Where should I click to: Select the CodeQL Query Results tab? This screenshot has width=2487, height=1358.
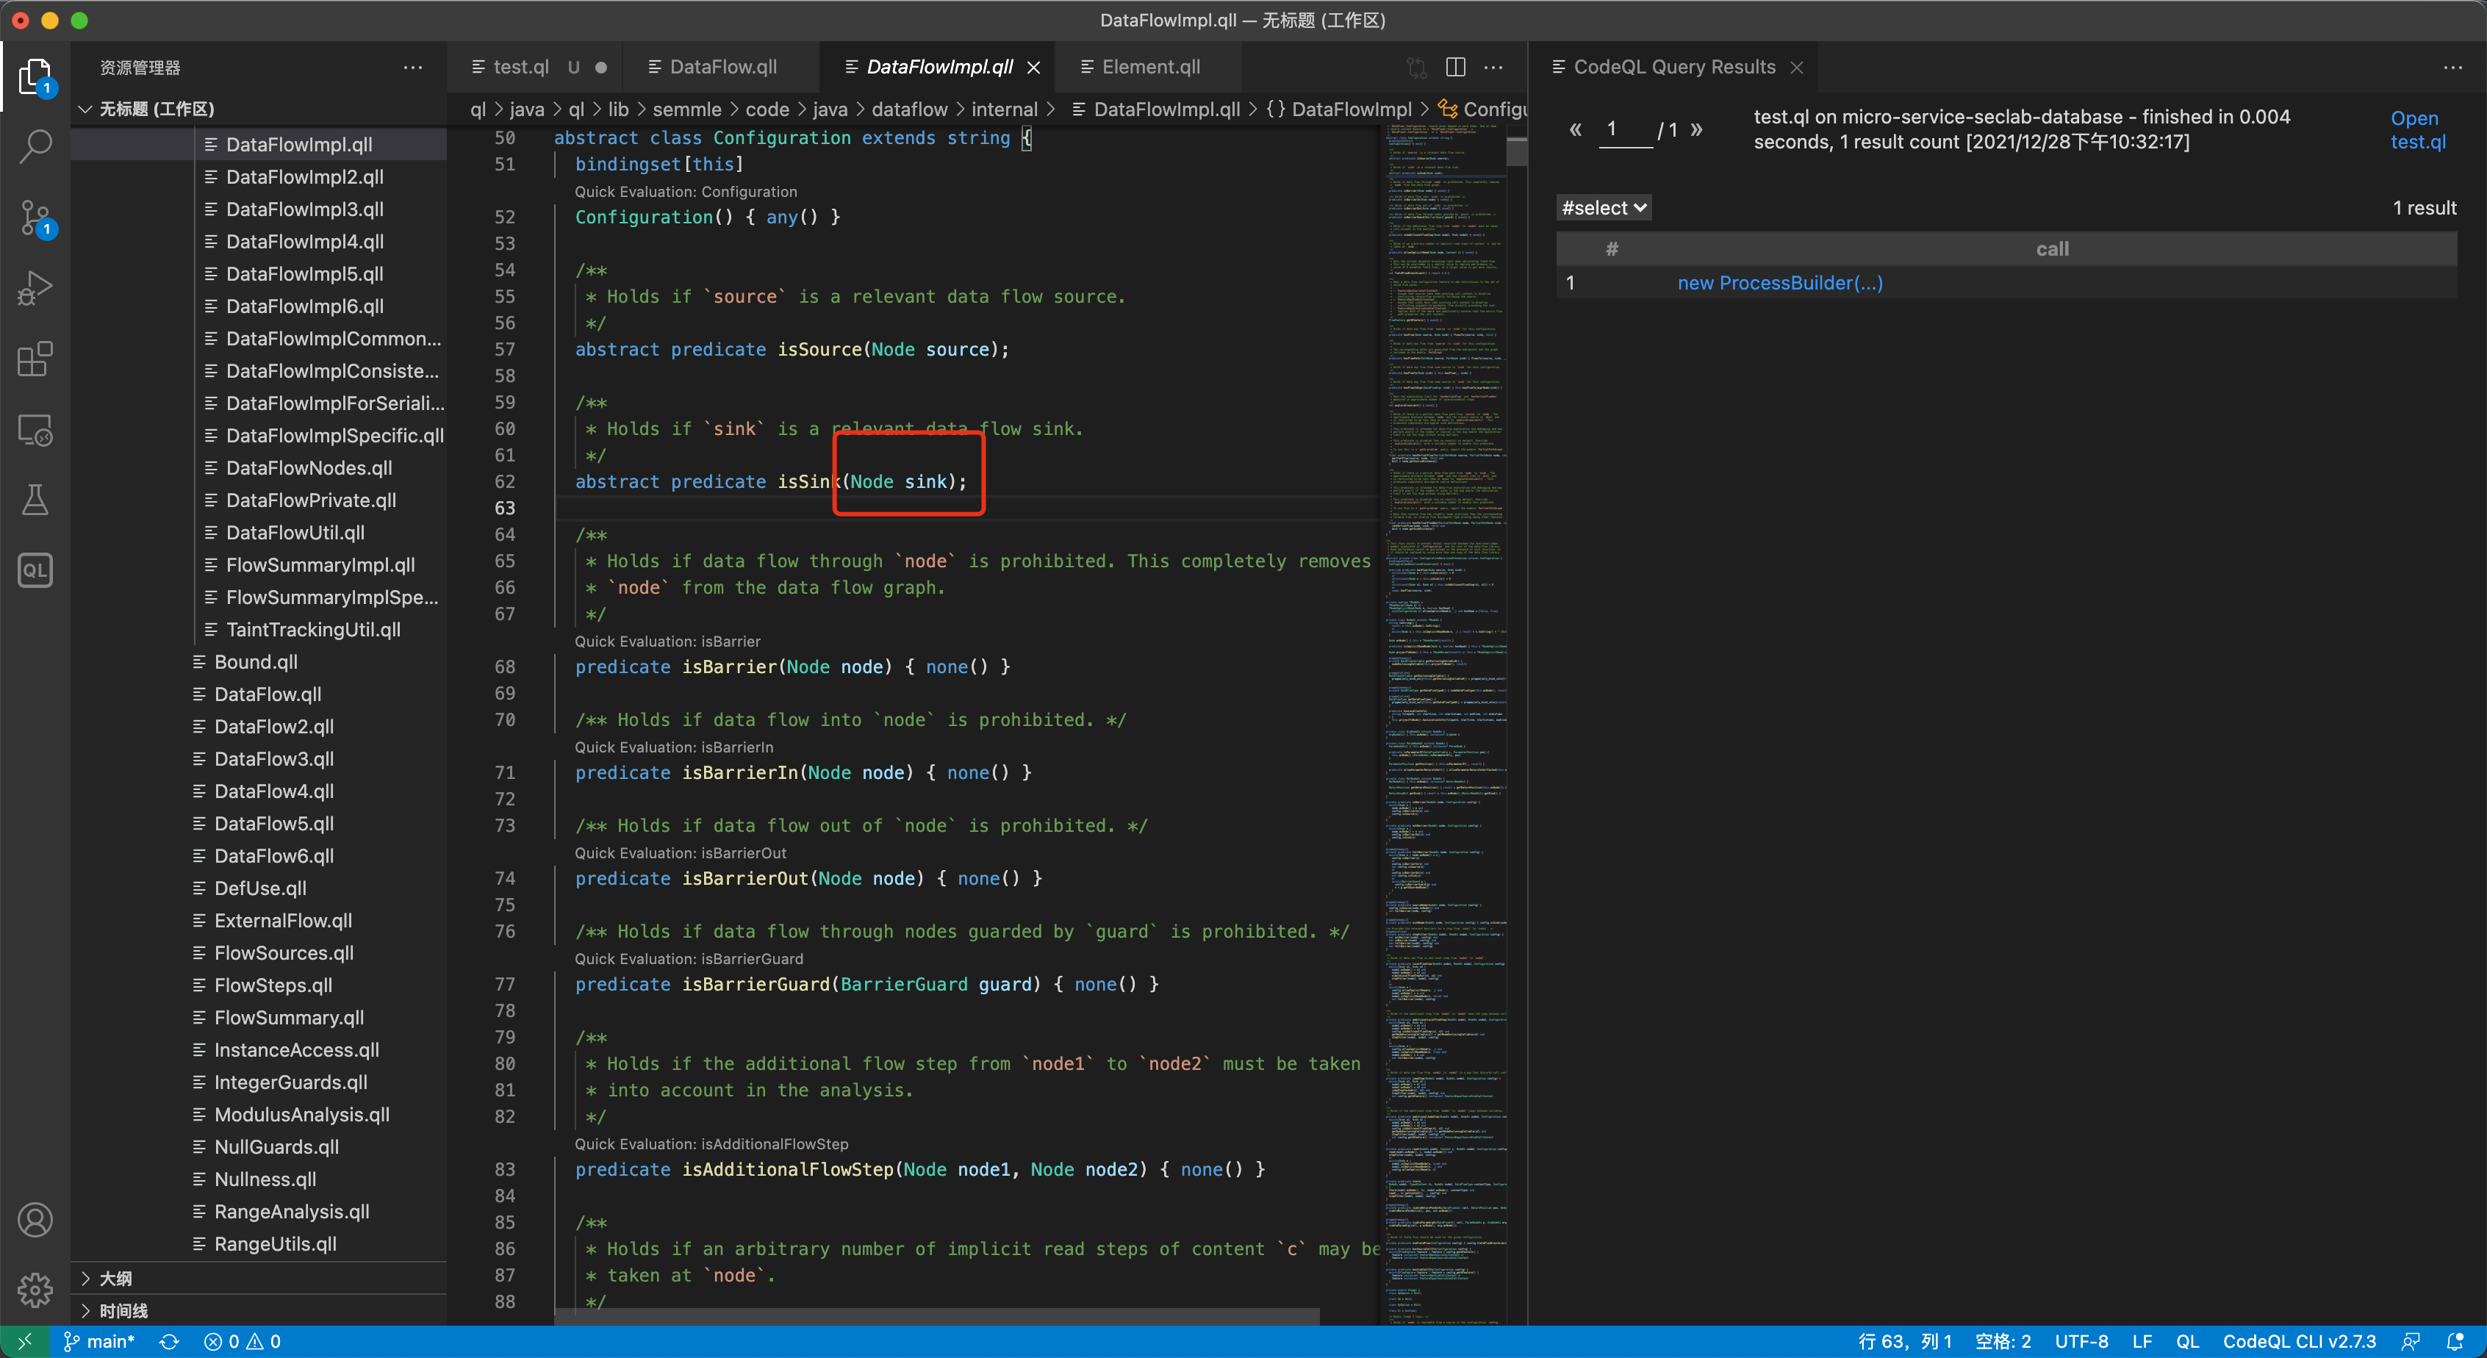(x=1673, y=67)
